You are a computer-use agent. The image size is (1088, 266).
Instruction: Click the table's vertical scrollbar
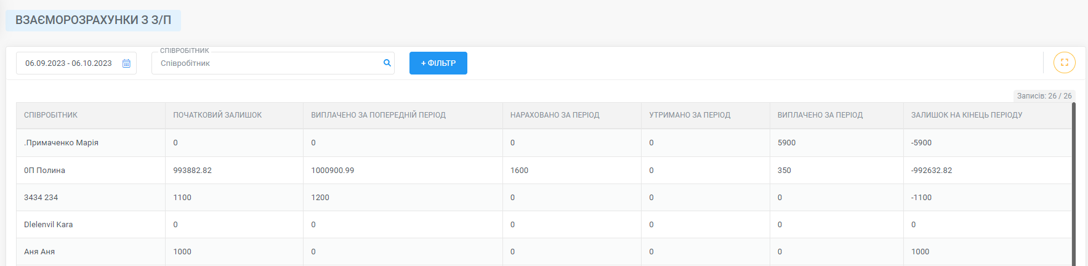tap(1074, 184)
